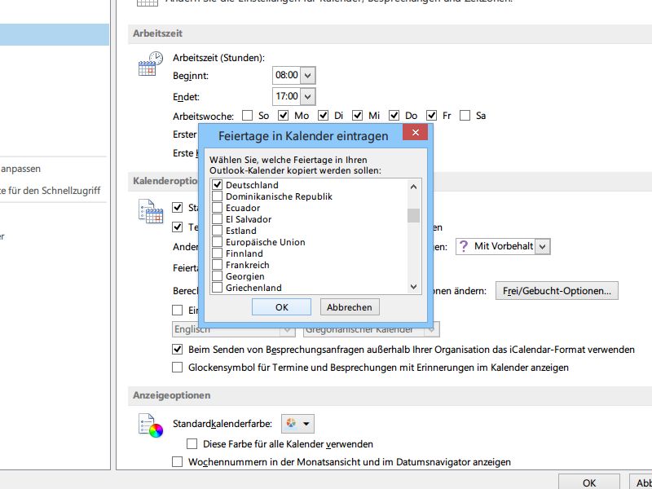Image resolution: width=652 pixels, height=489 pixels.
Task: Toggle the Fr workweek checkbox
Action: click(x=432, y=115)
